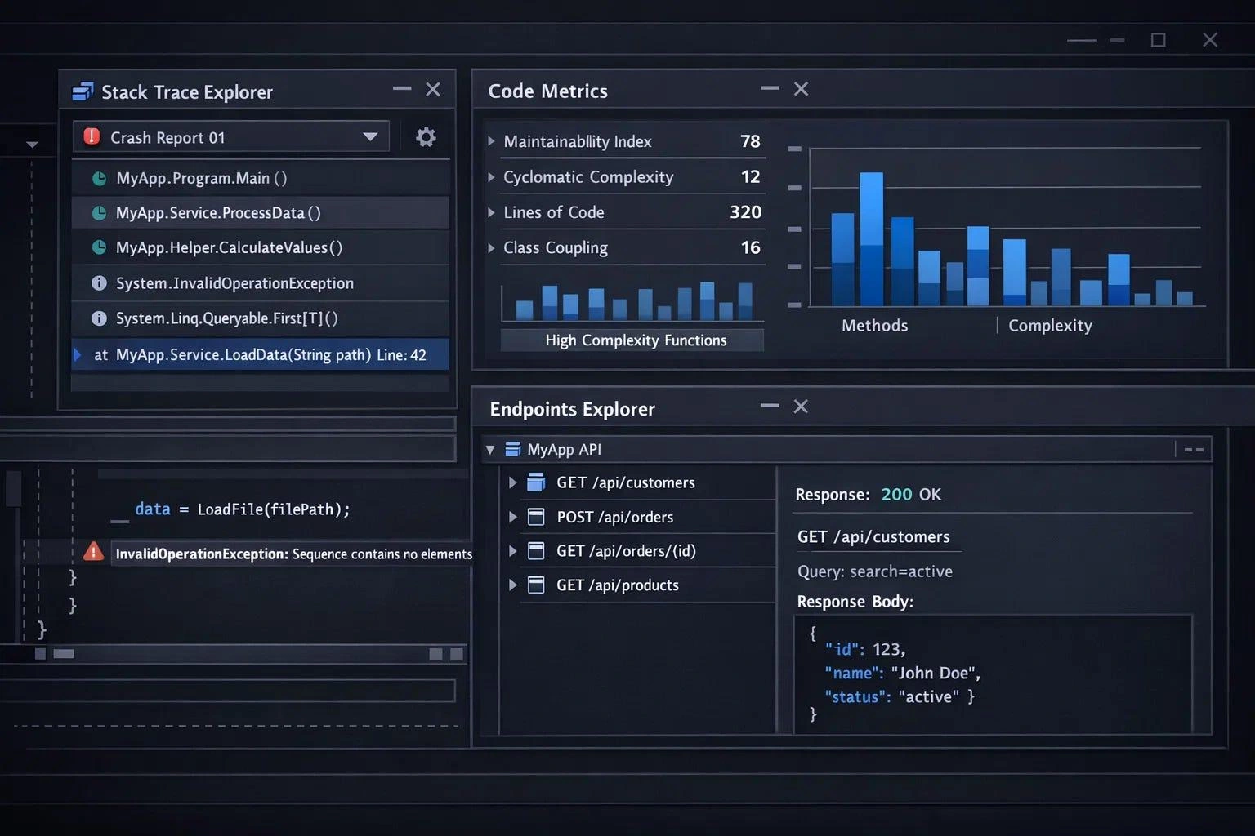Close the Endpoints Explorer panel
Screen dimensions: 1255x836
click(x=801, y=406)
